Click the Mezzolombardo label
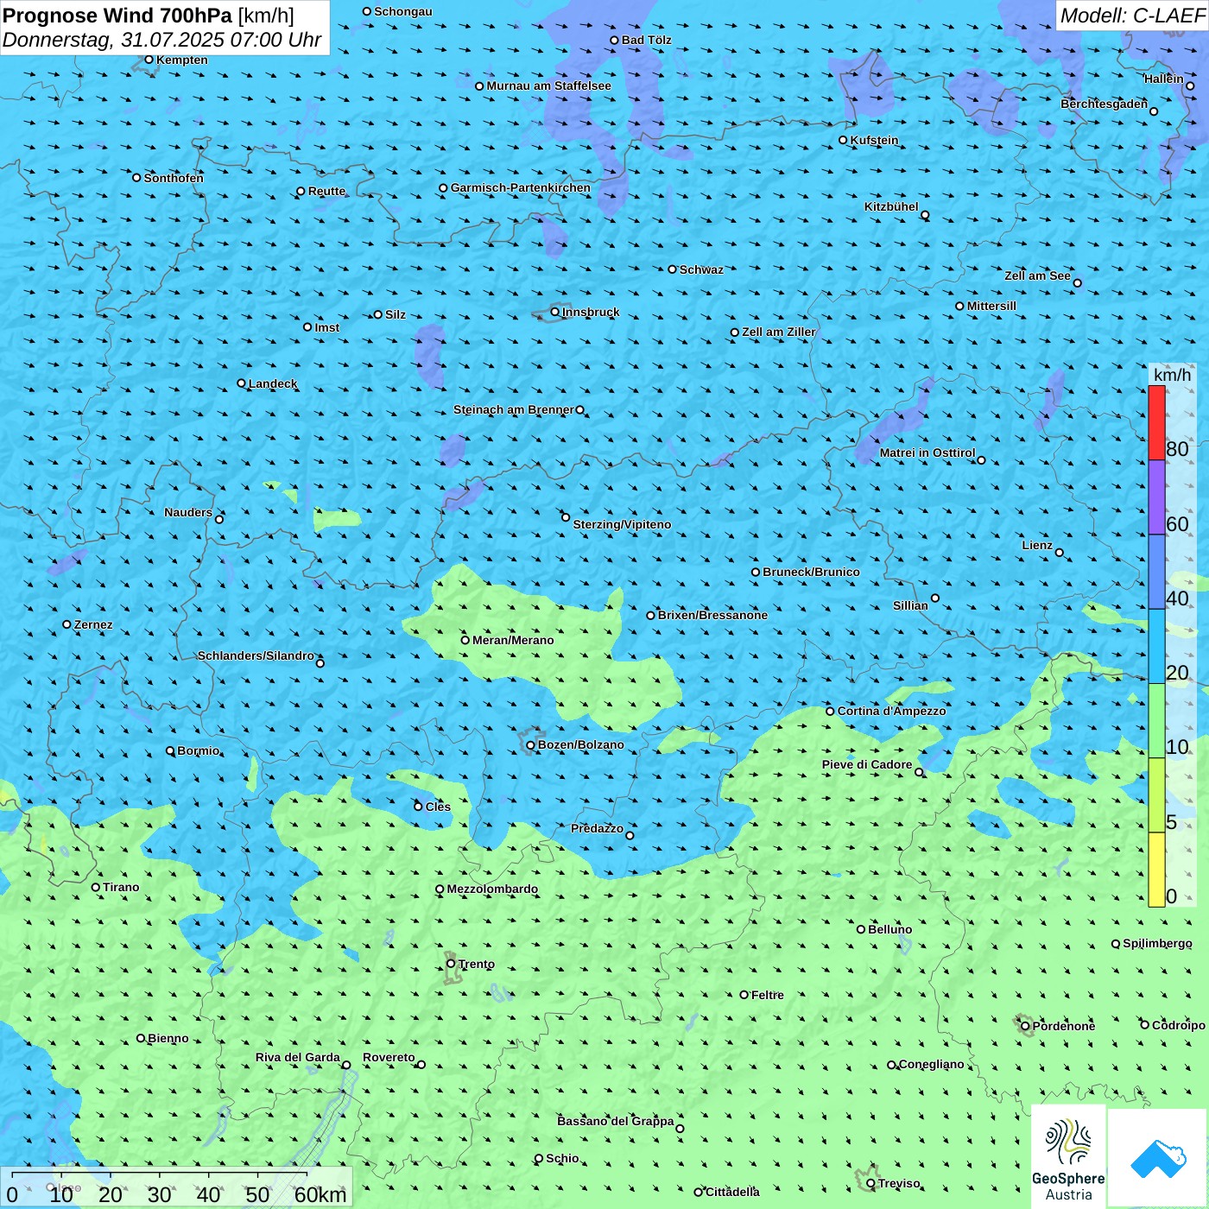This screenshot has height=1209, width=1209. pos(492,889)
